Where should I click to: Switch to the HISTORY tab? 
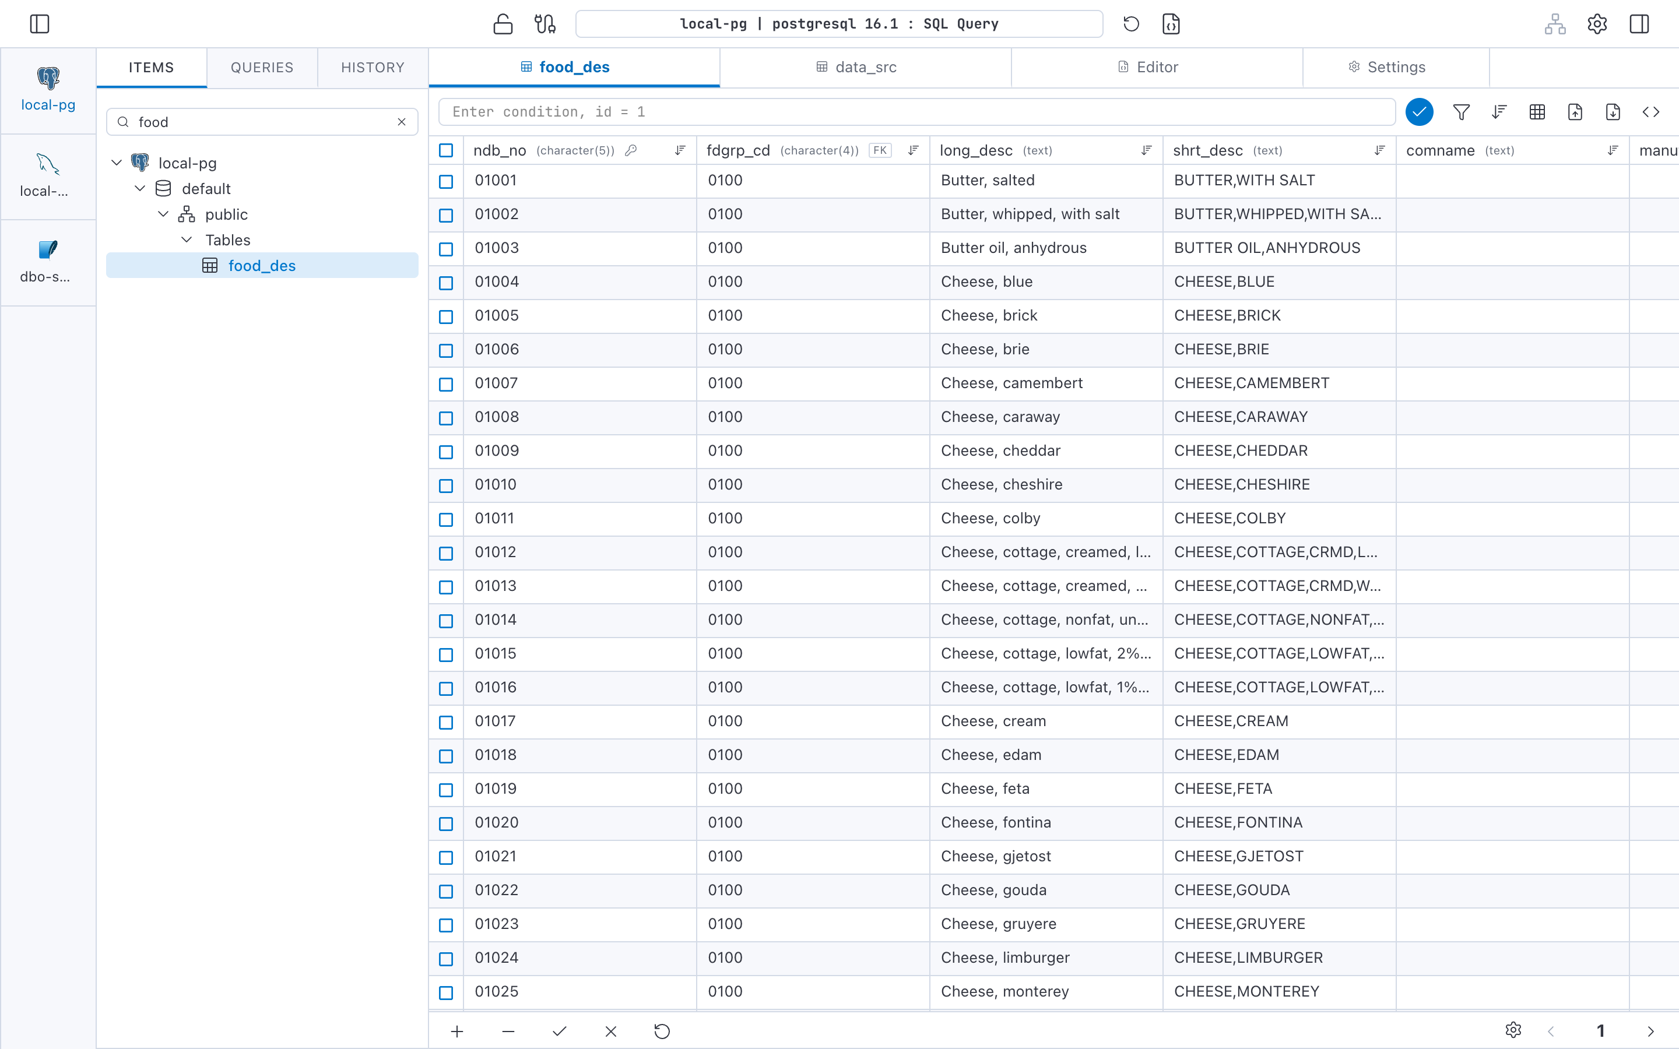[373, 68]
